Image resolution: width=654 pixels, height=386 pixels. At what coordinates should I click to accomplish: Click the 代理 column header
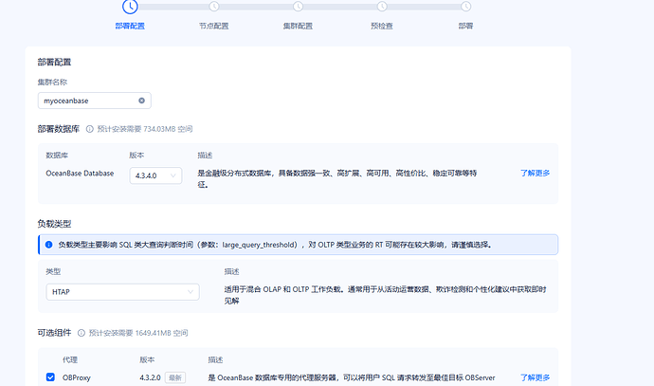click(x=70, y=359)
